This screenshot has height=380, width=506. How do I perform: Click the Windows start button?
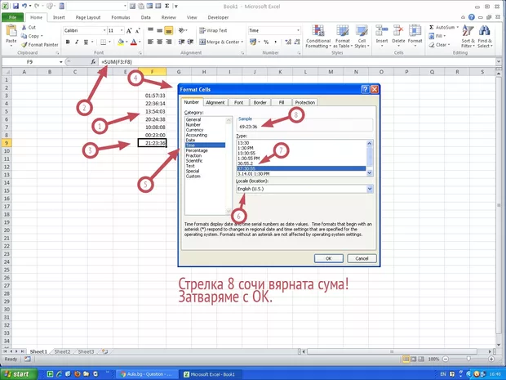[x=18, y=374]
